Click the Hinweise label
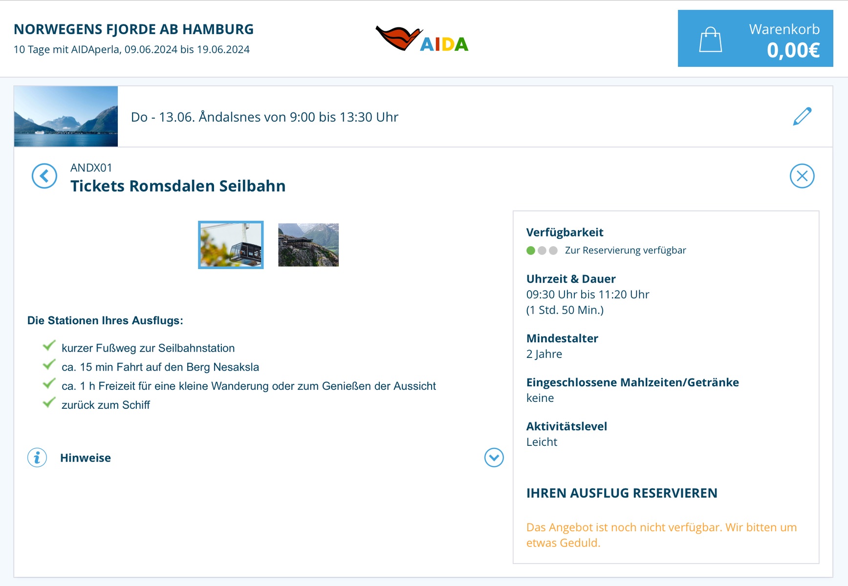848x586 pixels. [x=86, y=458]
